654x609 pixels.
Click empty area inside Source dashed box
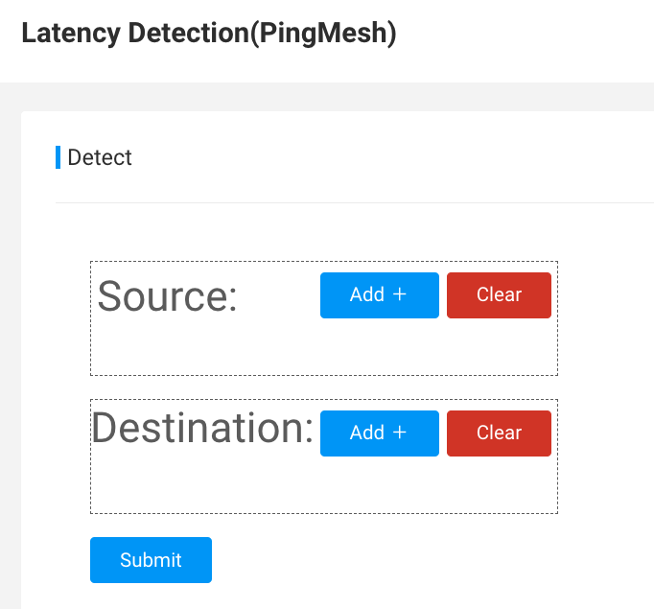324,347
